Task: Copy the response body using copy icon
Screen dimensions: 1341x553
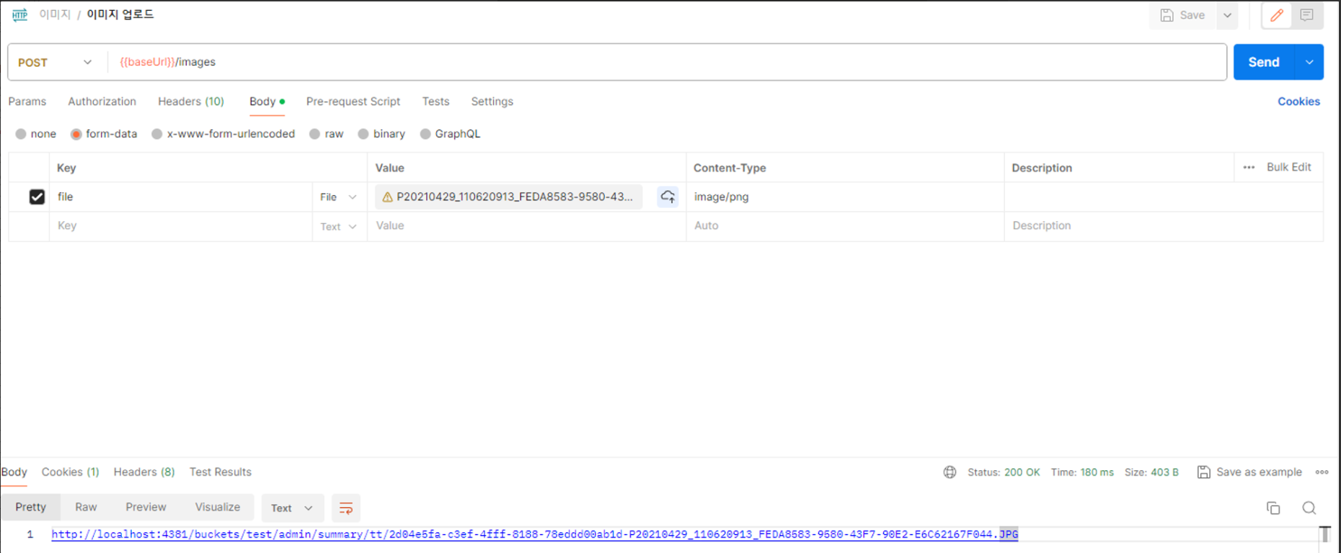Action: coord(1273,508)
